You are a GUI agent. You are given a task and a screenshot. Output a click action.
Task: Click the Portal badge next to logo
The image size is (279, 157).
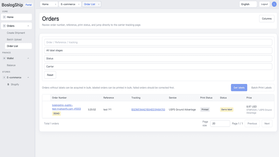28,5
